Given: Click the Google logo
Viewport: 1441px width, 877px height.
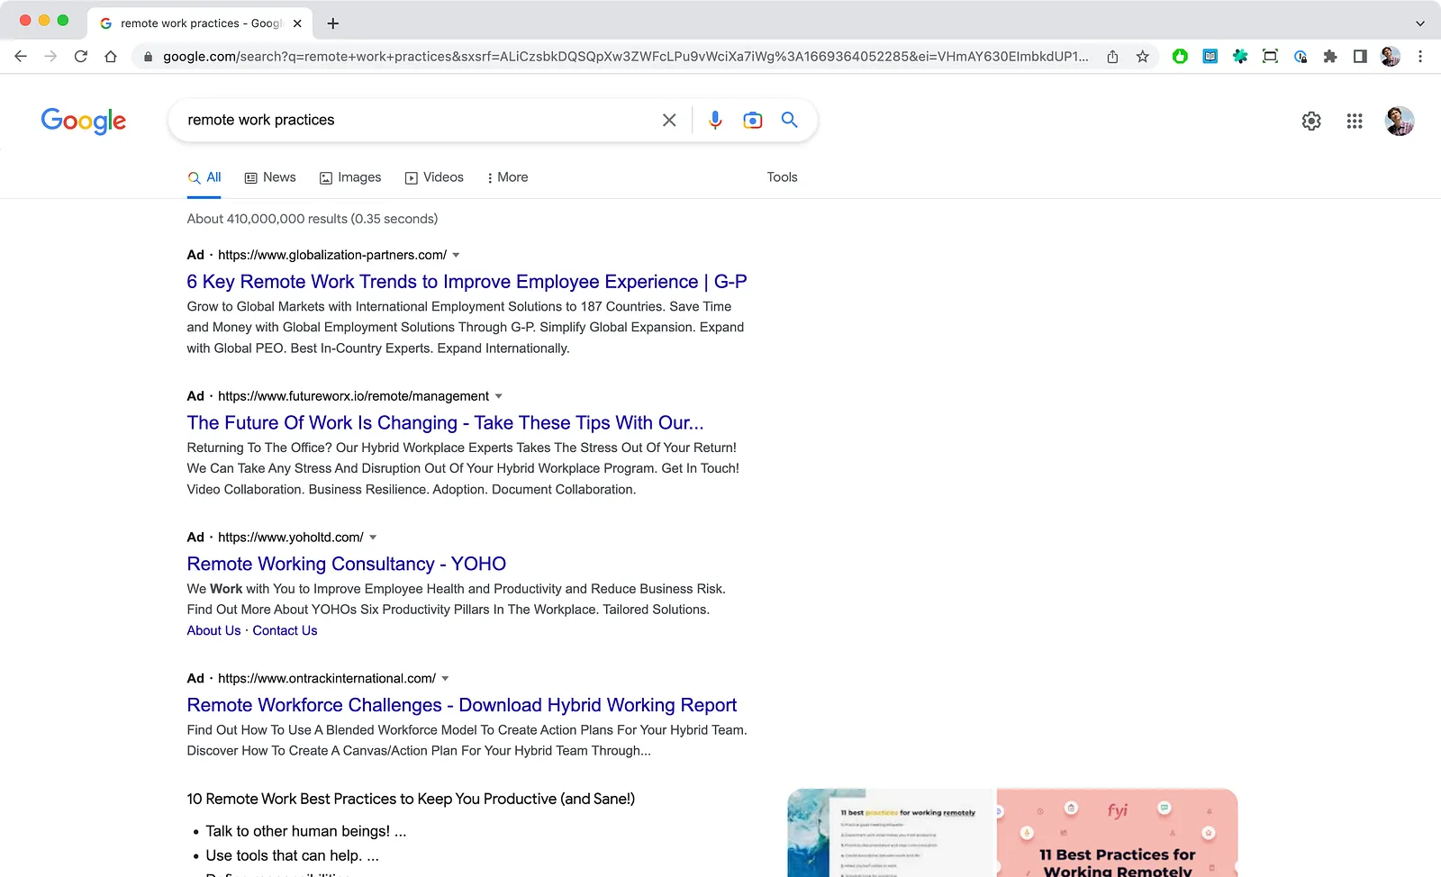Looking at the screenshot, I should click(84, 121).
